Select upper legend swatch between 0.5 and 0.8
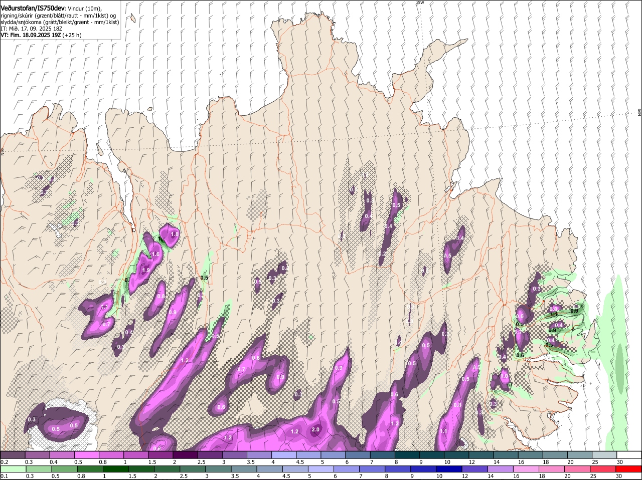Screen dimensions: 642x480 (x=86, y=454)
